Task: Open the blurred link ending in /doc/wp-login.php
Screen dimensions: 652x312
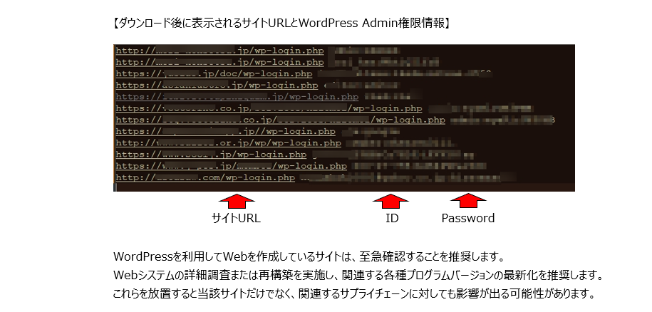Action: 214,74
